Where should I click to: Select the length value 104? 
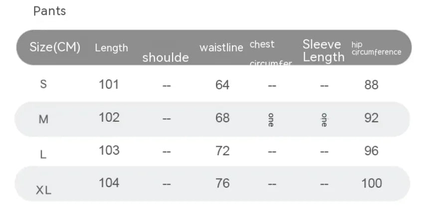[x=109, y=183]
